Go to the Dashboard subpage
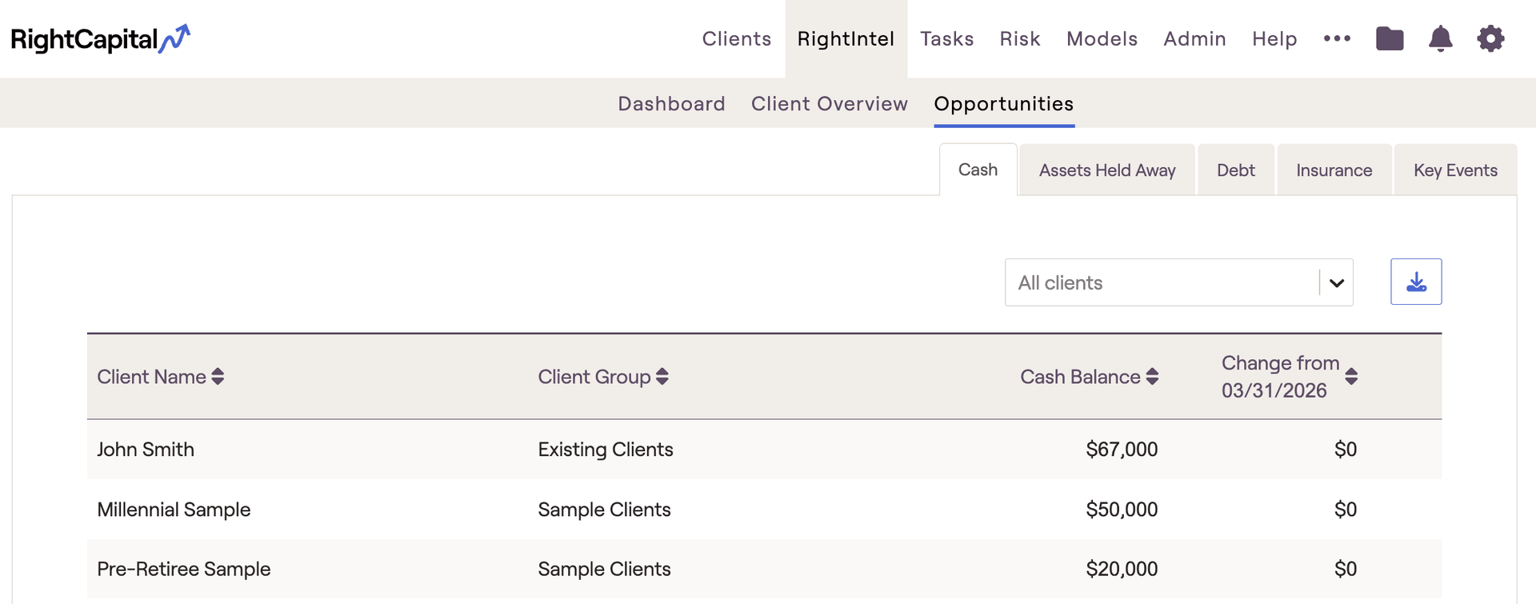The width and height of the screenshot is (1536, 604). click(671, 104)
